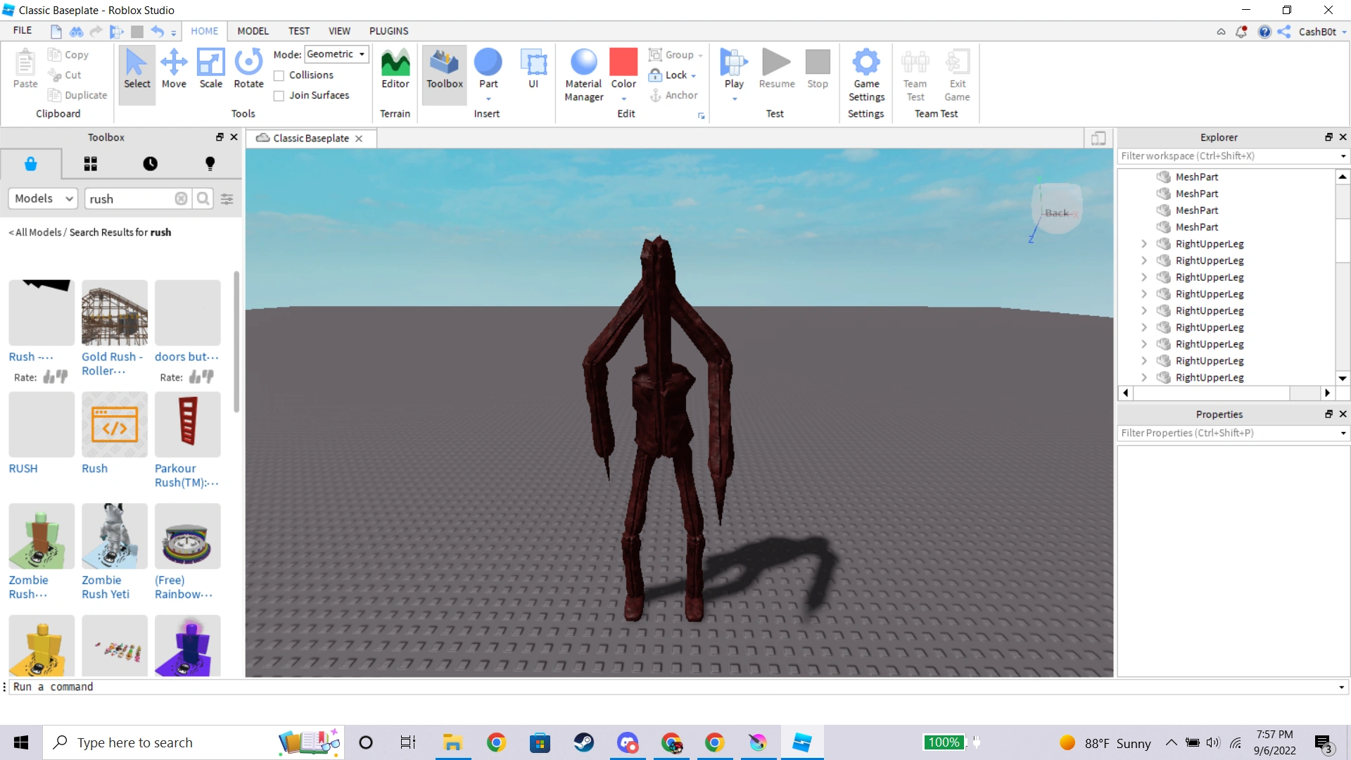This screenshot has height=760, width=1351.
Task: Open the PLUGINS tab
Action: pyautogui.click(x=388, y=31)
